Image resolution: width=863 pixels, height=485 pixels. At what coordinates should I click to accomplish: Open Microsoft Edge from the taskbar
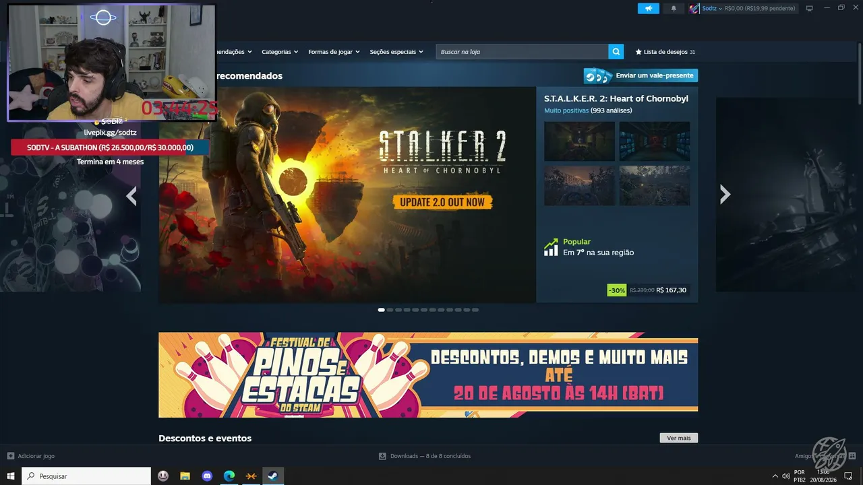229,476
